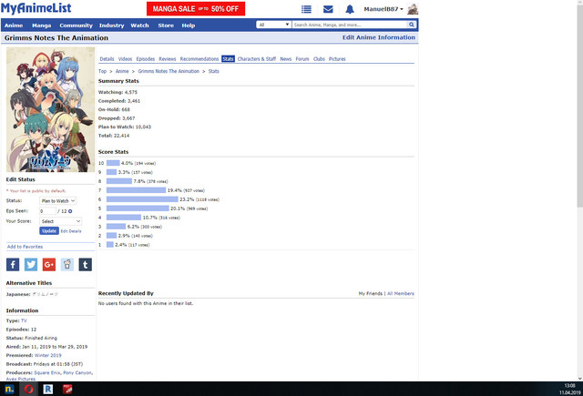The height and width of the screenshot is (396, 583).
Task: Click the Top breadcrumb link
Action: coord(102,71)
